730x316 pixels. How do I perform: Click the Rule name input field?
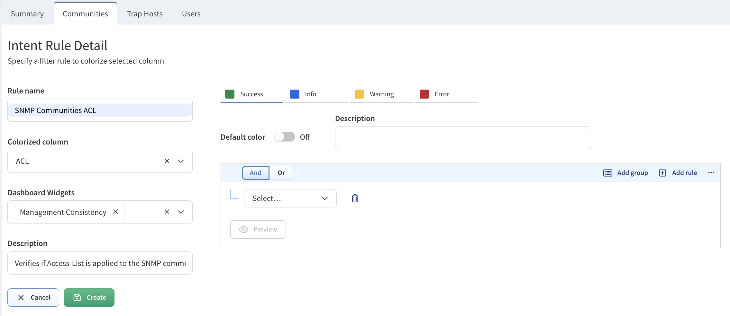click(x=100, y=110)
